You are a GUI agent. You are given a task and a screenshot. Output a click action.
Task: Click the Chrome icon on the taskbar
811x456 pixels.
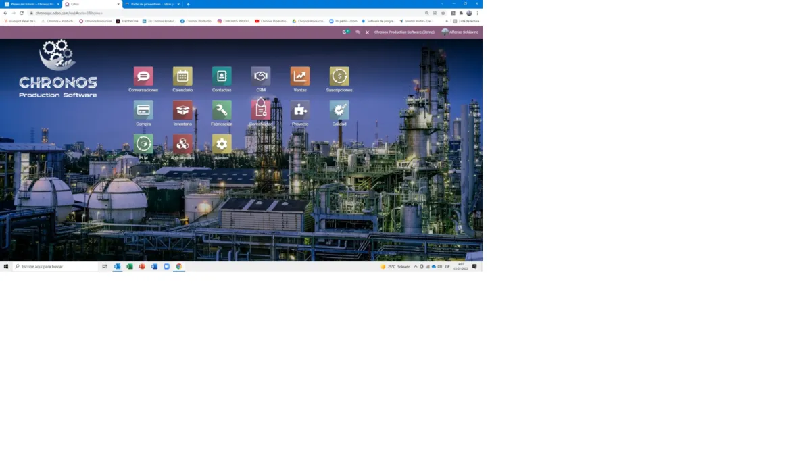[x=179, y=266]
